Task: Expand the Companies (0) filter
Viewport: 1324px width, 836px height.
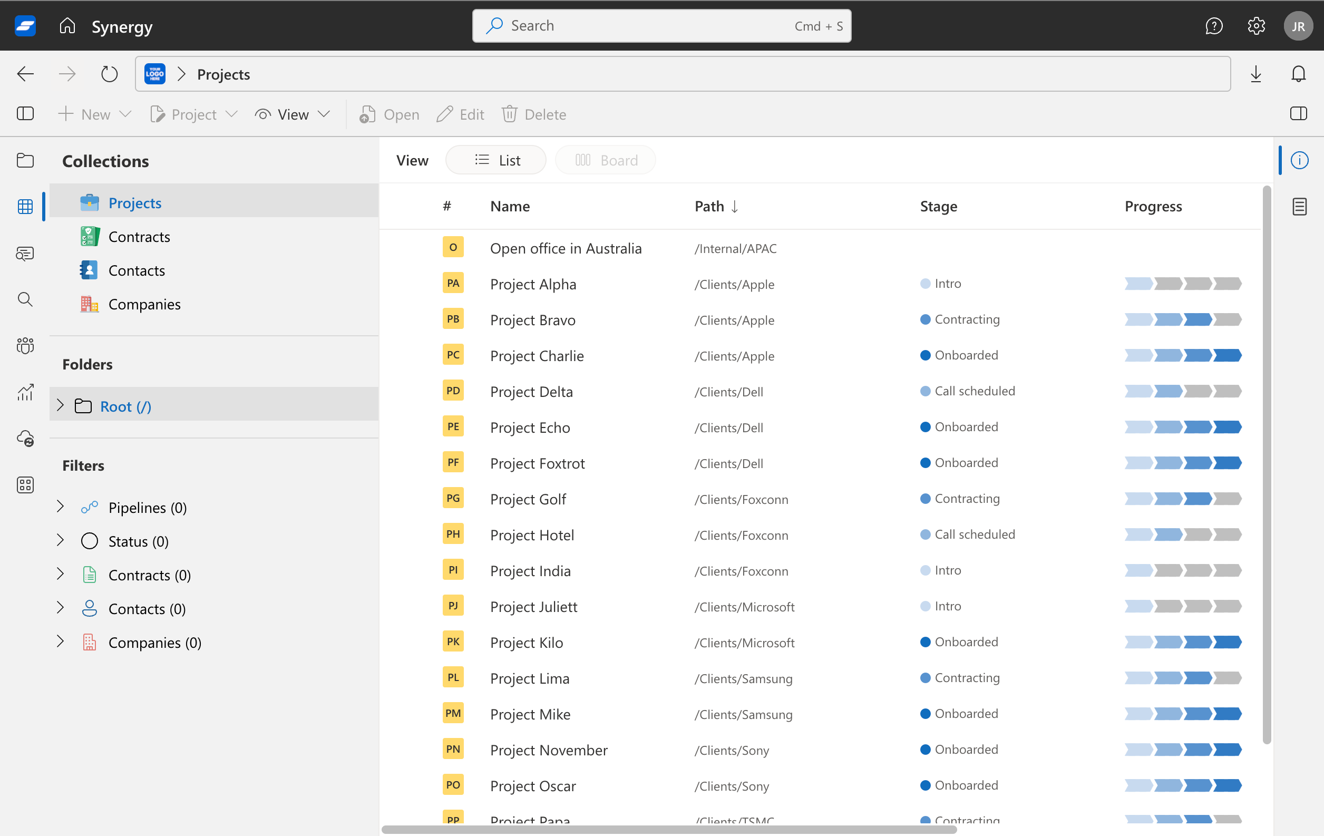Action: pos(60,642)
